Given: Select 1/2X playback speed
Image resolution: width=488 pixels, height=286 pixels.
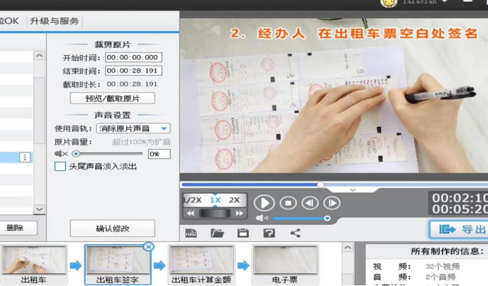Looking at the screenshot, I should click(x=192, y=200).
